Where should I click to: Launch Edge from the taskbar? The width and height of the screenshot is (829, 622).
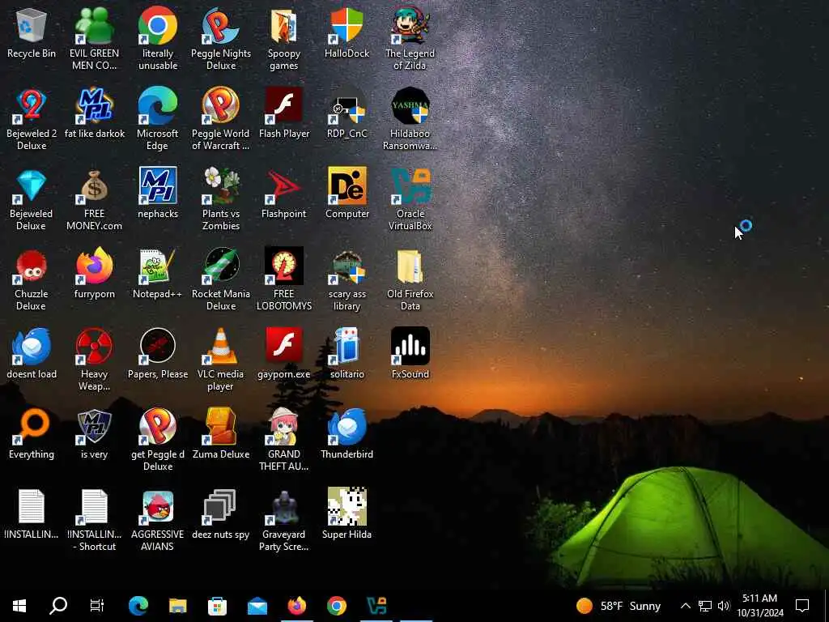point(138,606)
